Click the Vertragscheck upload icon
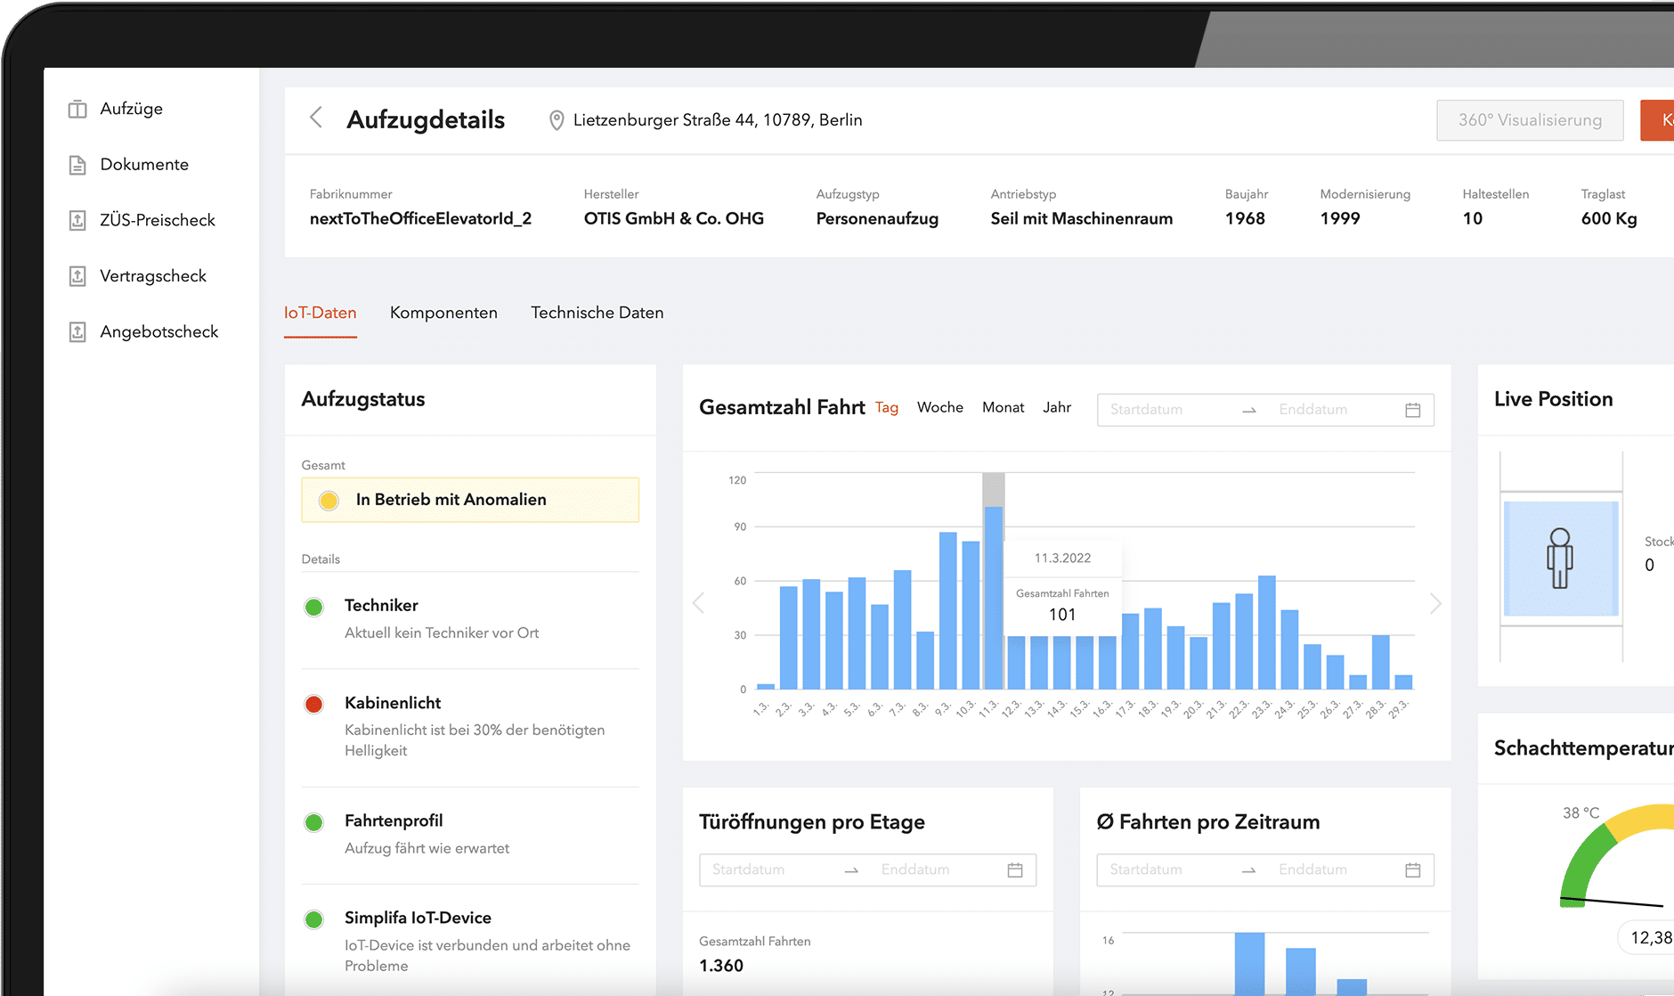 tap(77, 276)
